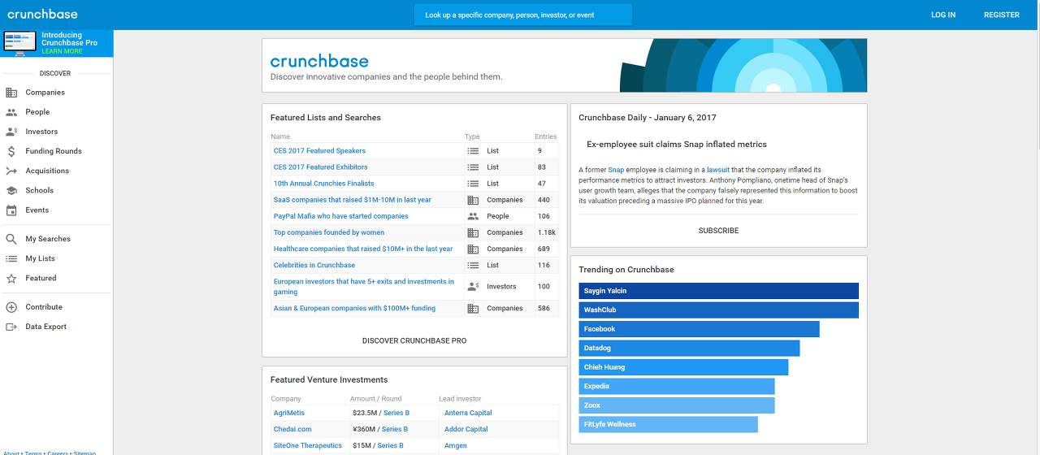Click the Contribute plus-circle icon
This screenshot has width=1040, height=455.
tap(11, 307)
